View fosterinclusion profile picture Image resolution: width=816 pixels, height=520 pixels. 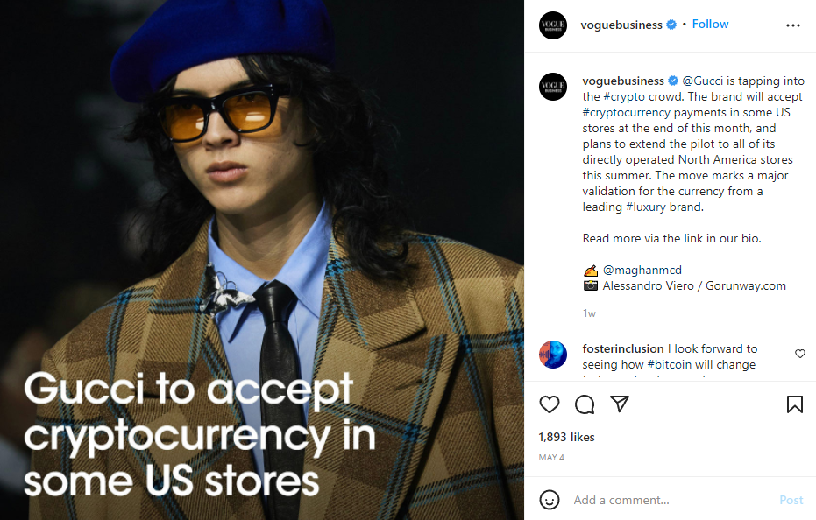coord(553,355)
